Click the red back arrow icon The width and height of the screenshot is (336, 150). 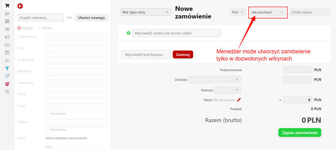pos(20,6)
